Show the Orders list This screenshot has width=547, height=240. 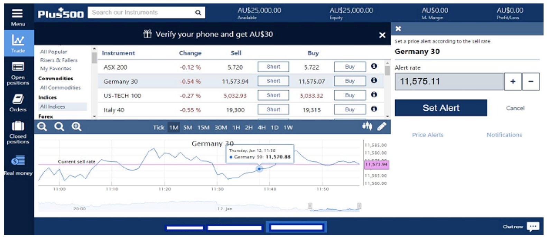pos(18,103)
